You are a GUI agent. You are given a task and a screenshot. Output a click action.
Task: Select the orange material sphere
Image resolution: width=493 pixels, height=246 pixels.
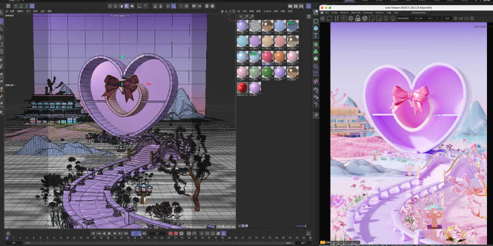coord(280,57)
